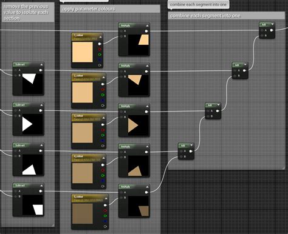This screenshot has width=288, height=234.
Task: Click the green channel pin on 5_colour node
Action: tap(105, 216)
